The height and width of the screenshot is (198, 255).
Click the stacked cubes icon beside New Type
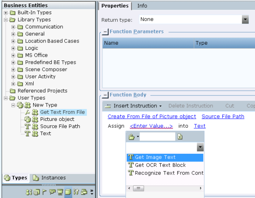20,105
